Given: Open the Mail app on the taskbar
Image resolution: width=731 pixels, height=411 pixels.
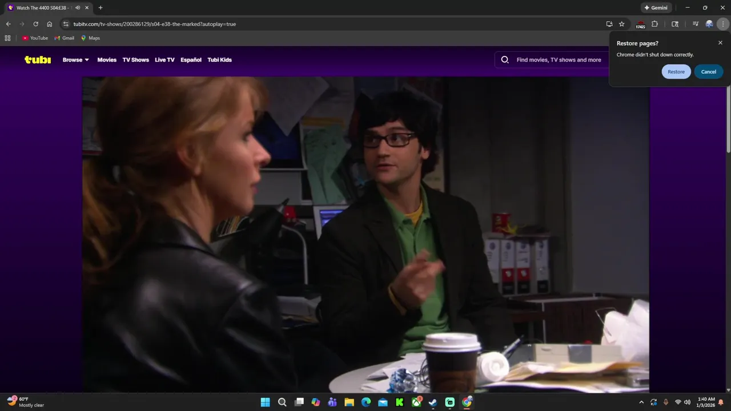Looking at the screenshot, I should coord(383,402).
